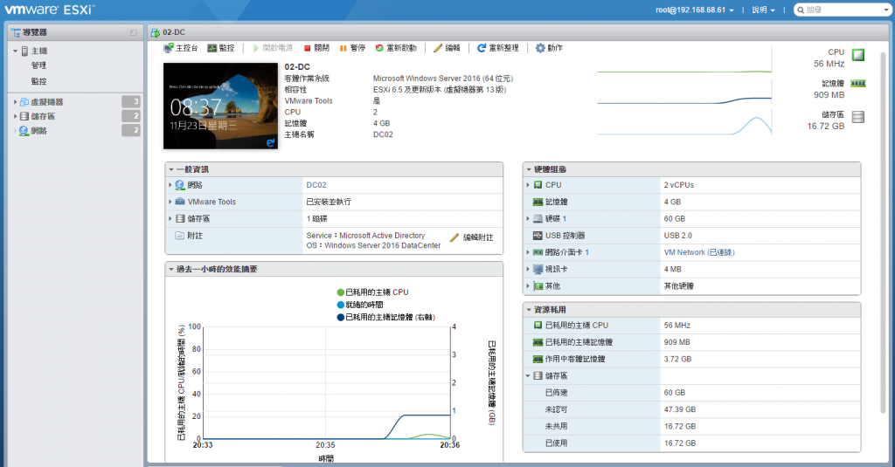The height and width of the screenshot is (467, 895).
Task: Click the 虛擬機器 virtual machines icon
Action: click(x=24, y=102)
